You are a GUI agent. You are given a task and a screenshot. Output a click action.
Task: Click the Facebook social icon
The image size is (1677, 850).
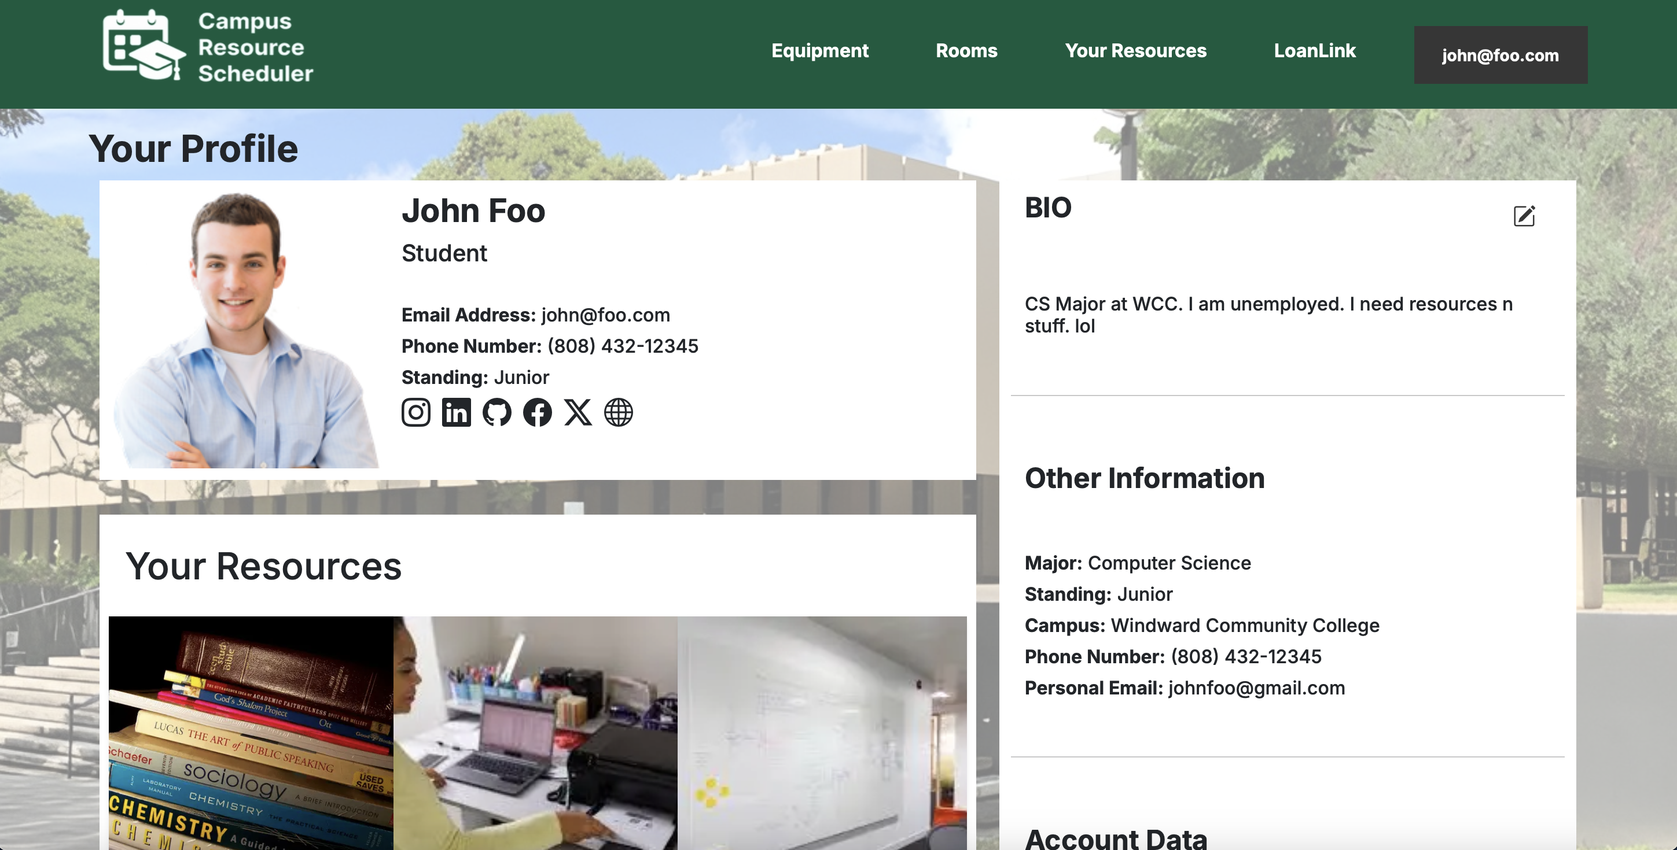pyautogui.click(x=537, y=412)
